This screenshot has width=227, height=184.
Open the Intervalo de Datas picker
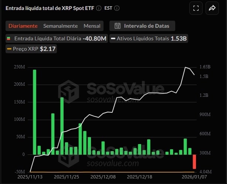pos(142,26)
